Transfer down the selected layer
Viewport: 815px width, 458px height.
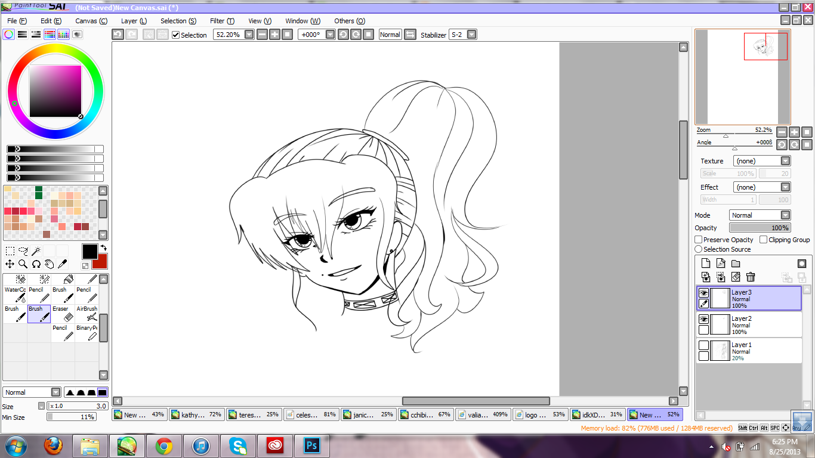[x=706, y=277]
